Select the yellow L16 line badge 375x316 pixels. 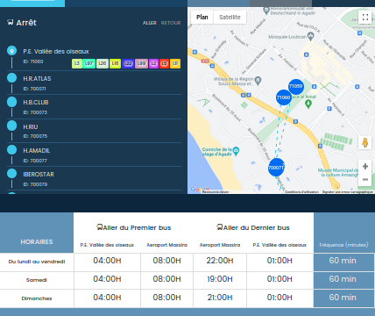[115, 63]
